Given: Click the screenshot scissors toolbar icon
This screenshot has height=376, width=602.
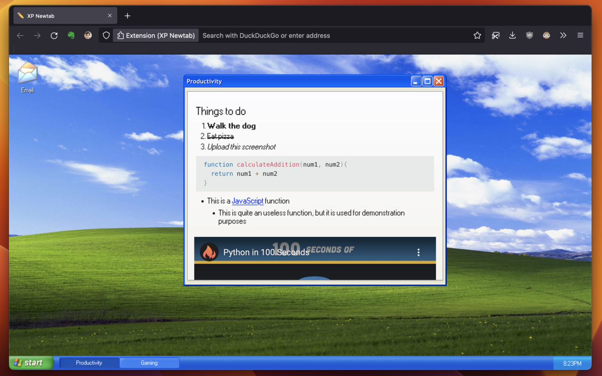Looking at the screenshot, I should point(496,35).
